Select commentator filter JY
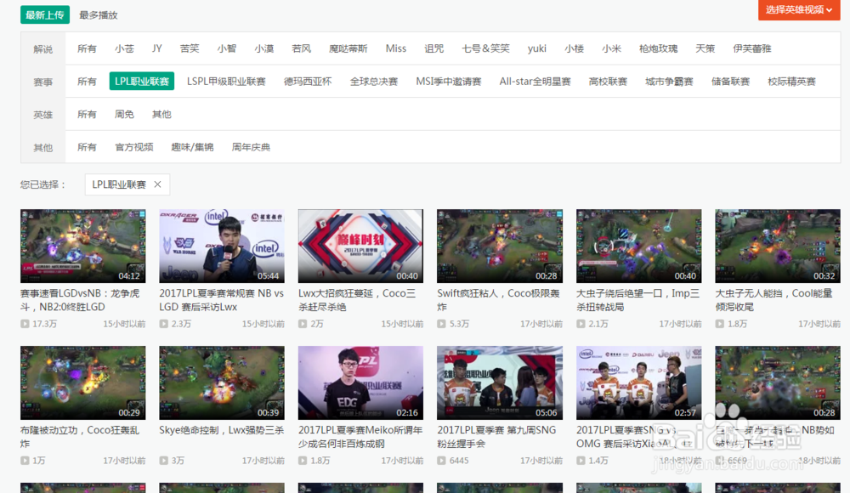Screen dimensions: 850x493 [156, 48]
